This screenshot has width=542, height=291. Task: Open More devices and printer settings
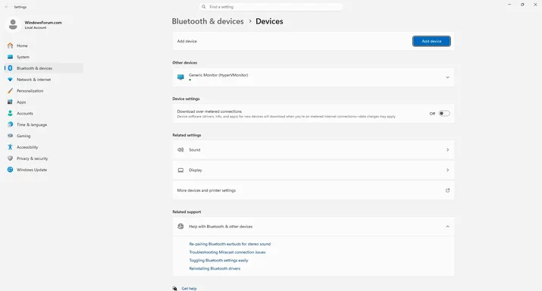pyautogui.click(x=313, y=190)
